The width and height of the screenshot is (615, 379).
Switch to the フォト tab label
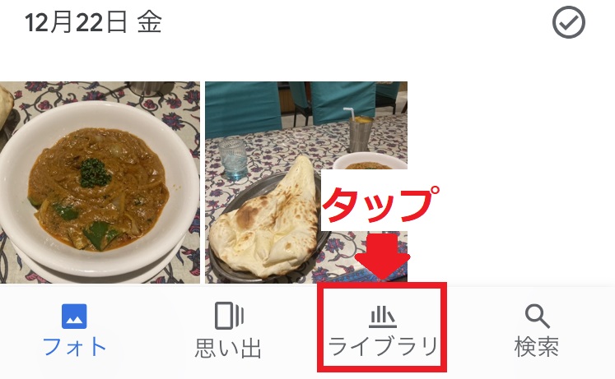(x=75, y=347)
